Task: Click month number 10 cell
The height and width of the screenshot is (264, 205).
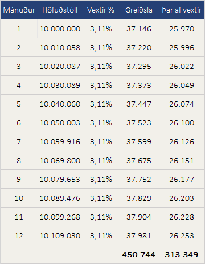Action: point(19,198)
